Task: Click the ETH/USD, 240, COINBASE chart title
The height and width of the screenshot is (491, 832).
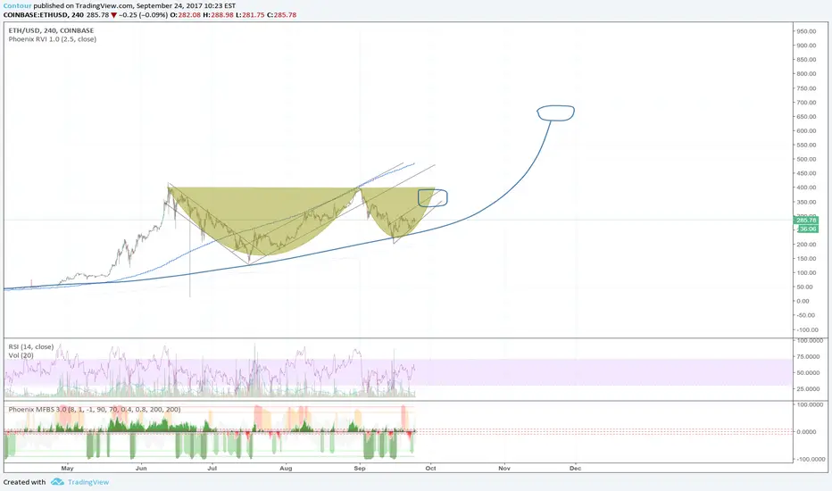Action: [x=51, y=30]
